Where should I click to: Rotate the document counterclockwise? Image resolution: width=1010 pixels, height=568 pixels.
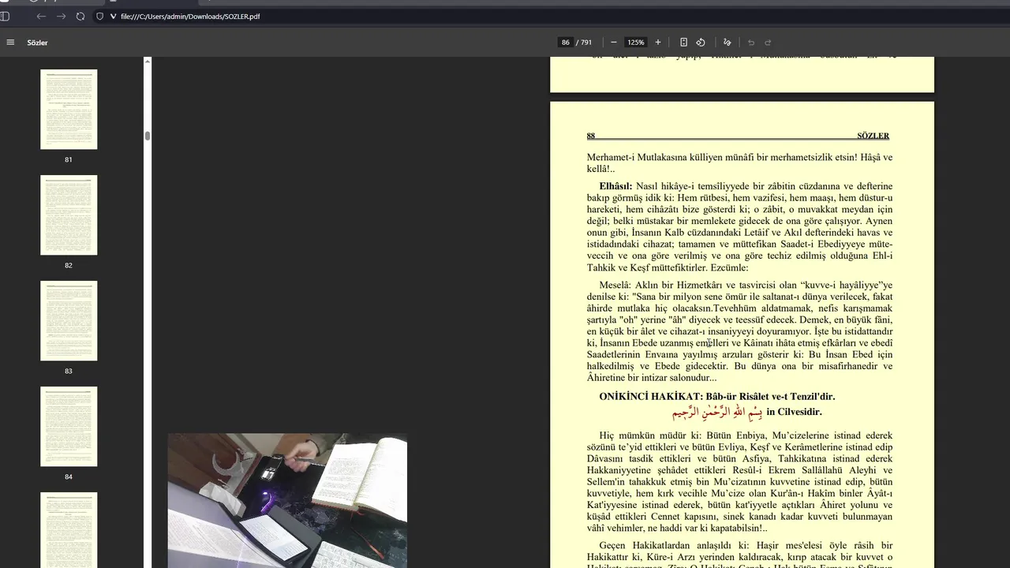(x=701, y=43)
